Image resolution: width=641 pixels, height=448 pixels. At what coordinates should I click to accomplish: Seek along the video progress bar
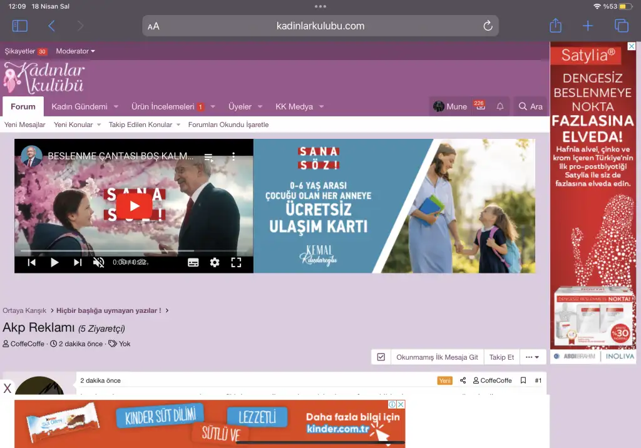[x=134, y=250]
